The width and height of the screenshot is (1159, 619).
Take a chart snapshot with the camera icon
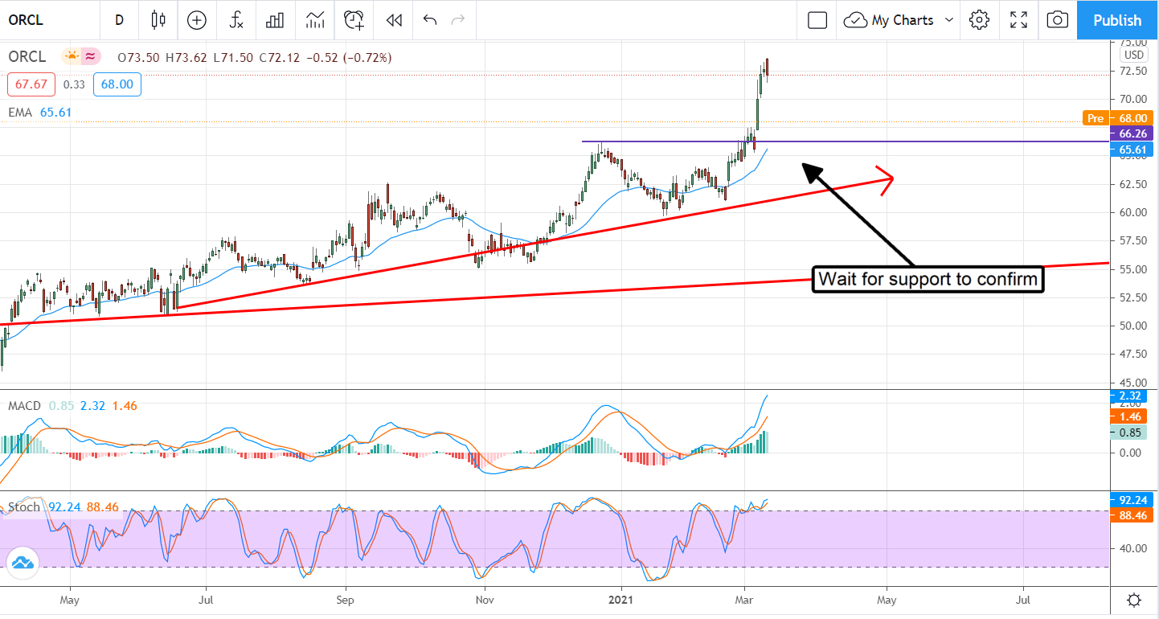point(1058,20)
